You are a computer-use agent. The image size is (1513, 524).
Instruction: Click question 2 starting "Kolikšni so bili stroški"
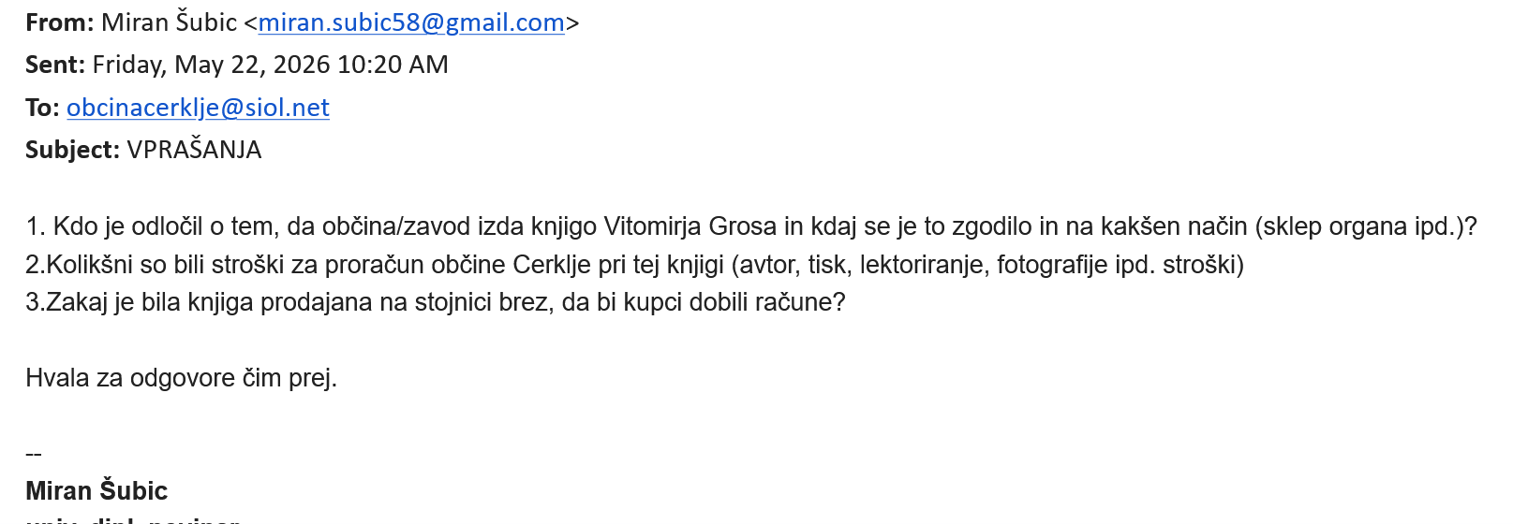(634, 265)
